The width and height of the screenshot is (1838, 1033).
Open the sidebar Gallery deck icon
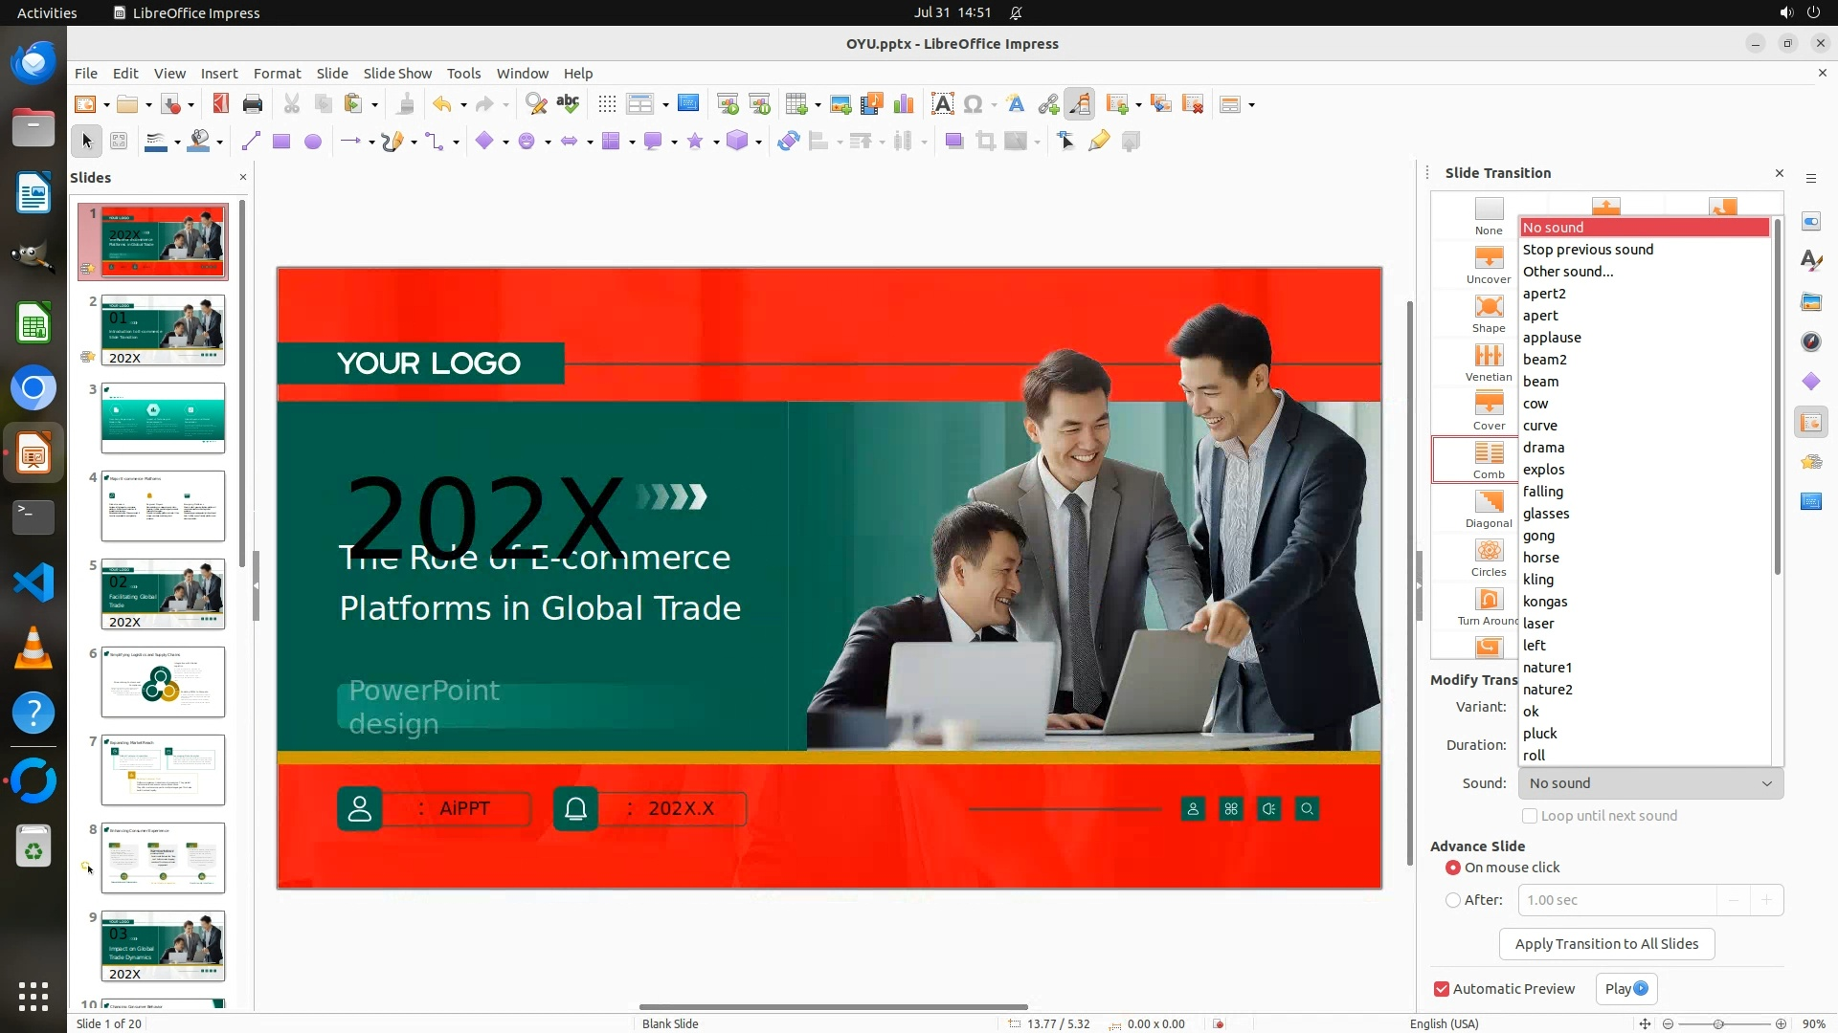[x=1810, y=301]
